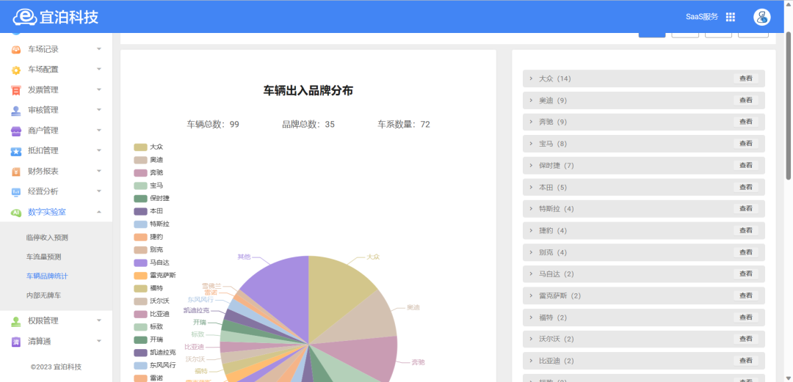Click the 抵扣管理 star icon
Image resolution: width=793 pixels, height=382 pixels.
pyautogui.click(x=16, y=151)
